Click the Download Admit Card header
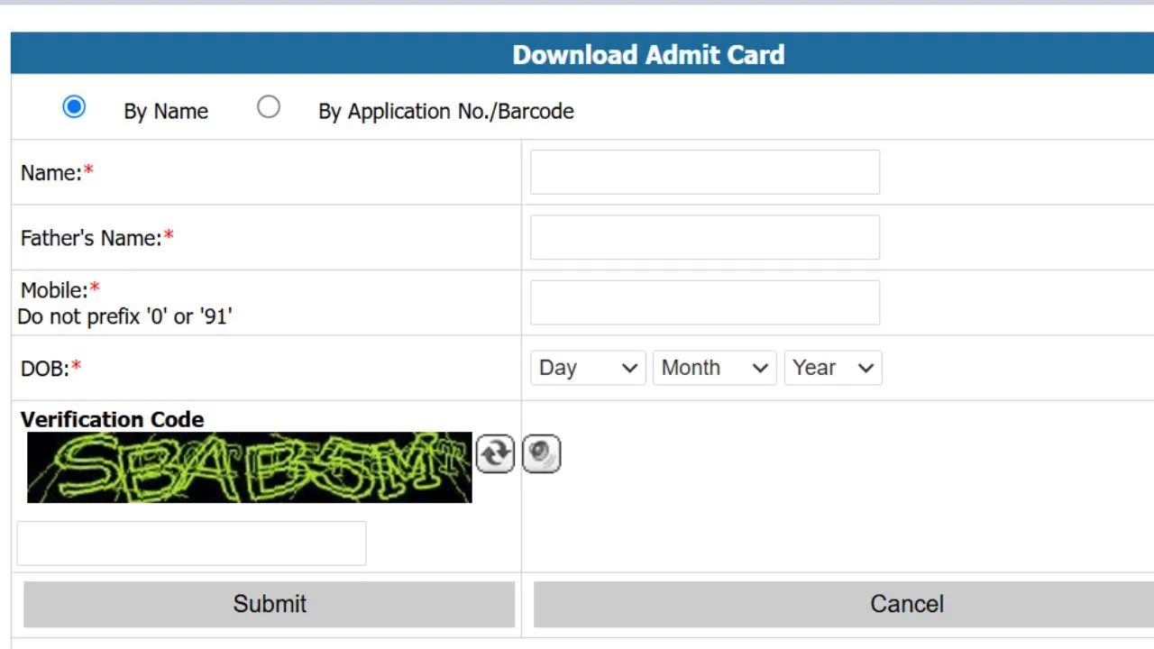The image size is (1154, 649). 648,55
